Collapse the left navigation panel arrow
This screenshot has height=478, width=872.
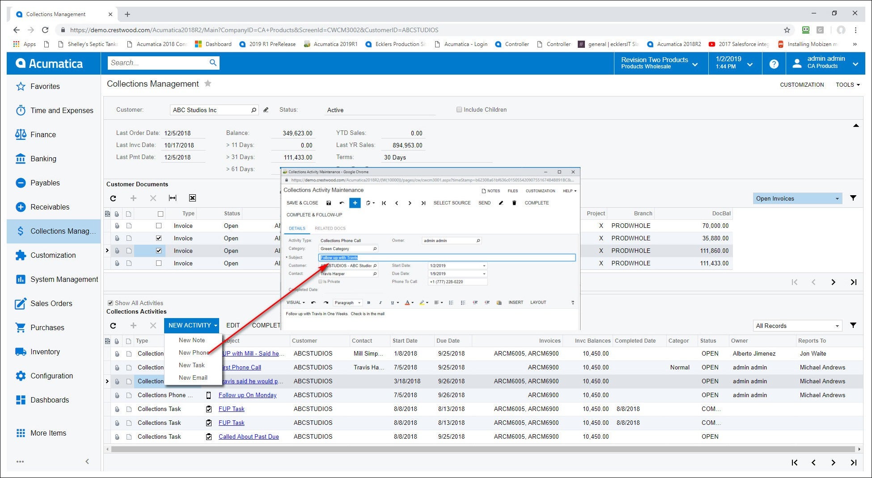click(x=87, y=461)
